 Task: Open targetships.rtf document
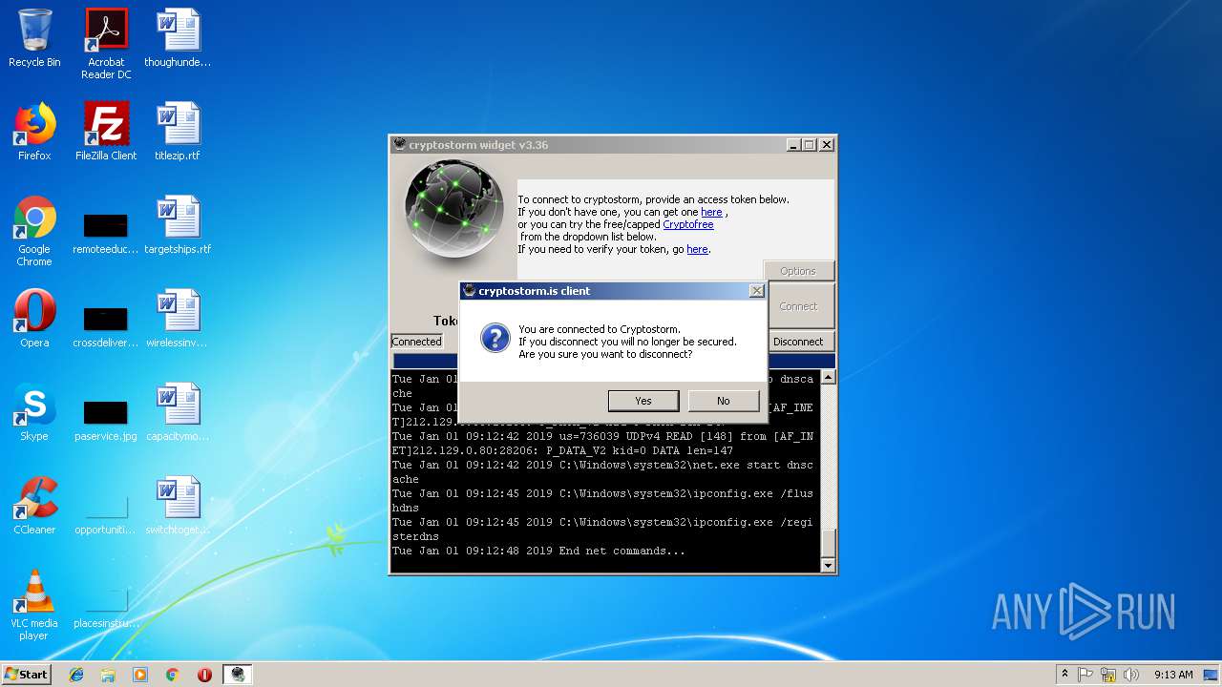click(x=178, y=225)
